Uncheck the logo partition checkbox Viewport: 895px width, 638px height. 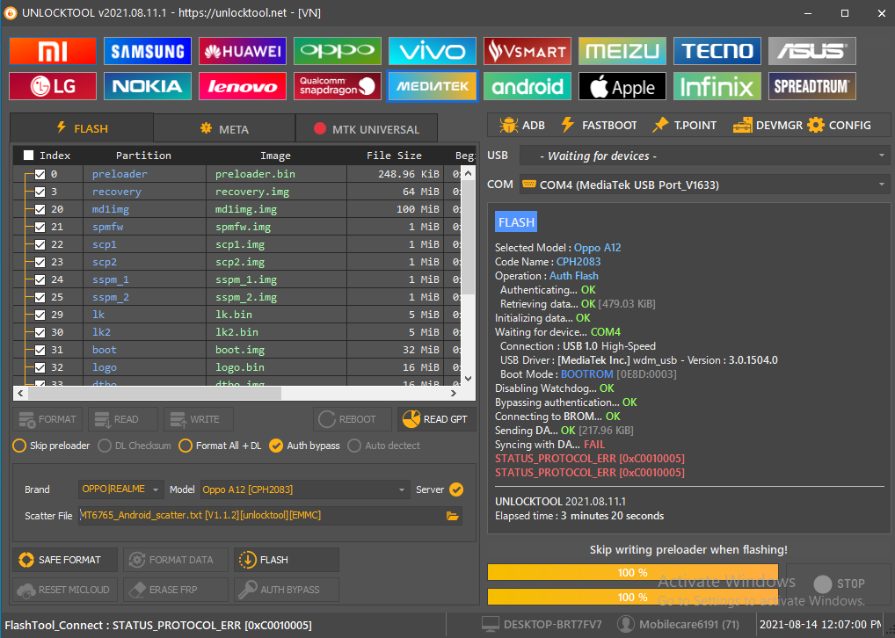click(x=40, y=367)
